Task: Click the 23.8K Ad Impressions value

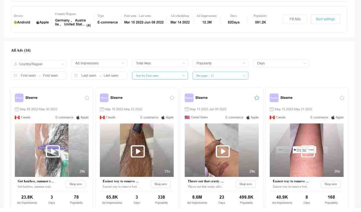Action: coord(27,197)
